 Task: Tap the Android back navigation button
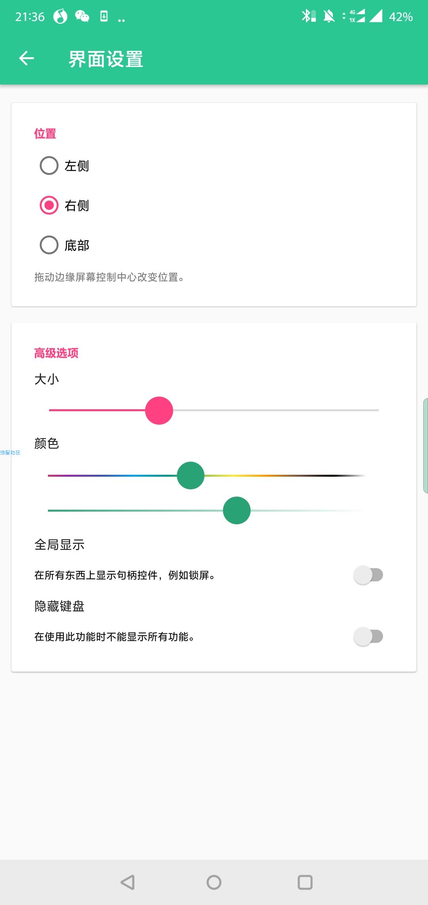(128, 882)
